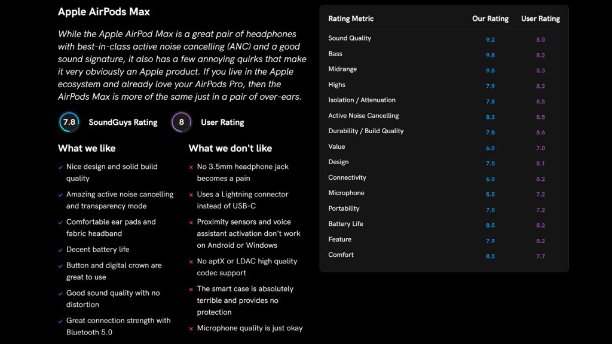Select the Our Rating column header
The image size is (612, 344).
(490, 19)
